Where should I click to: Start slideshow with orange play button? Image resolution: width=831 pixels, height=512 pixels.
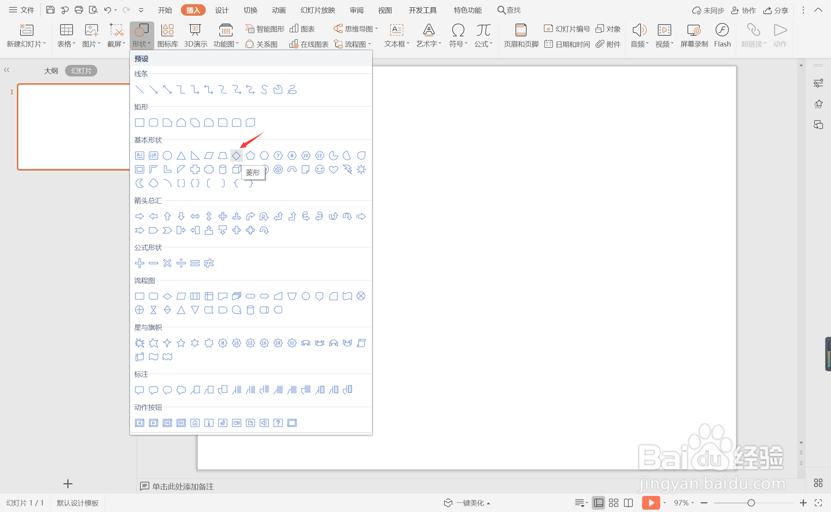click(651, 503)
